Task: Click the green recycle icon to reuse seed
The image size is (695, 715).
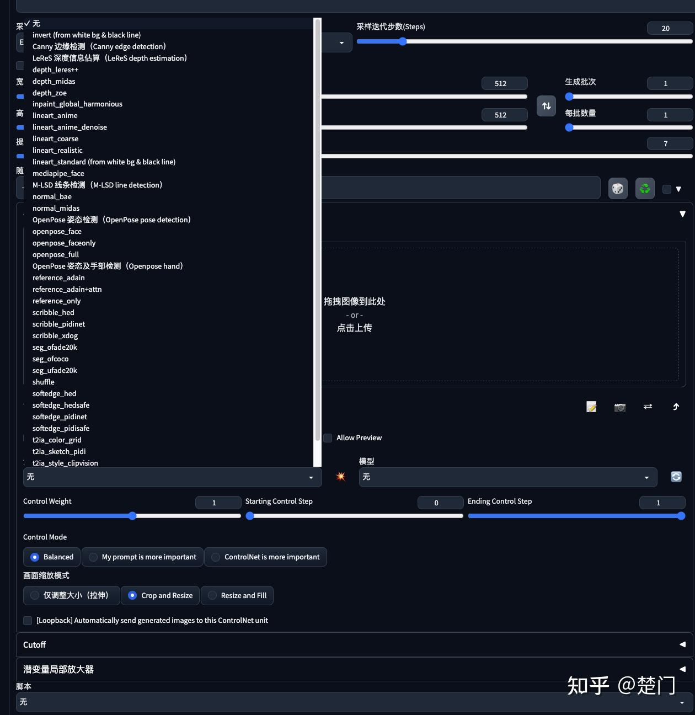Action: [x=645, y=188]
